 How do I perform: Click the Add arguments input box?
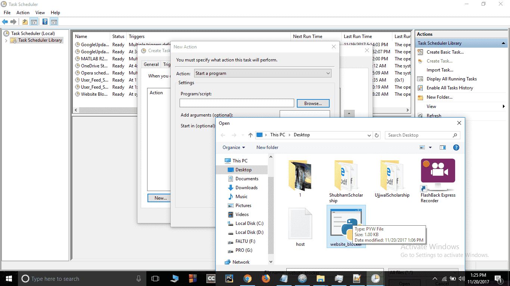click(305, 114)
